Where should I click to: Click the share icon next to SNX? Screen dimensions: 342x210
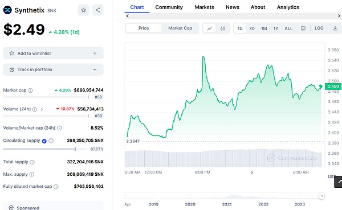click(97, 10)
